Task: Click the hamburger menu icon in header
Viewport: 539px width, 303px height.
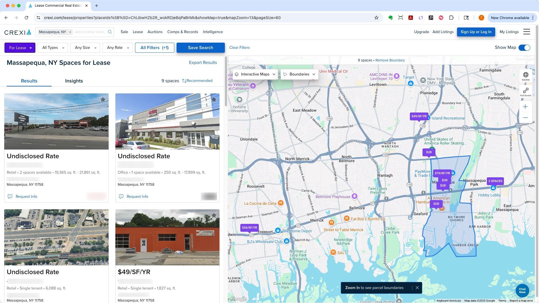Action: (527, 32)
